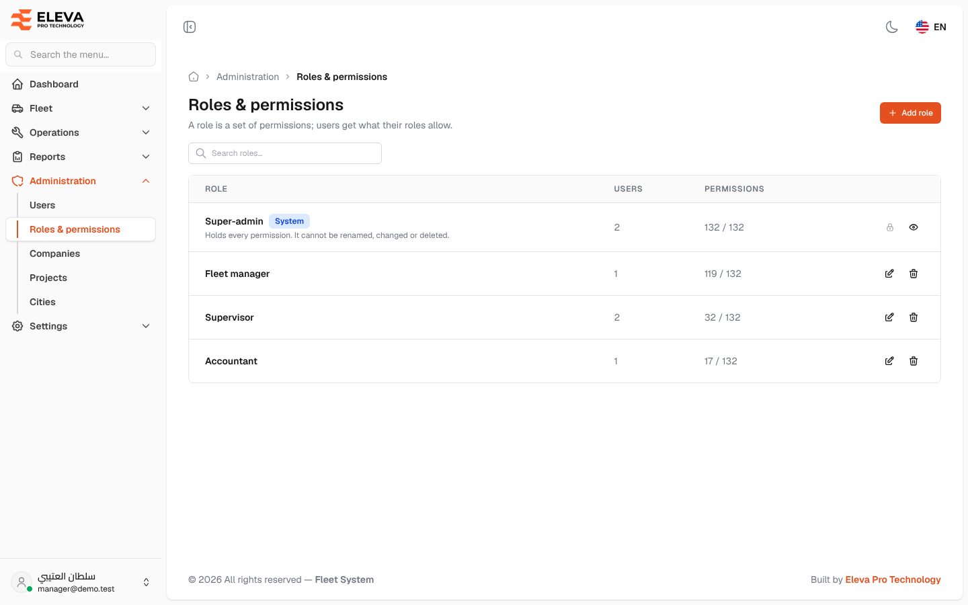Delete the Supervisor role
The image size is (968, 605).
[x=914, y=317]
